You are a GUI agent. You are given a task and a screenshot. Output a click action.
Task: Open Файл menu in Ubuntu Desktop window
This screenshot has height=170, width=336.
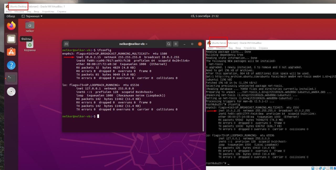tap(8, 12)
